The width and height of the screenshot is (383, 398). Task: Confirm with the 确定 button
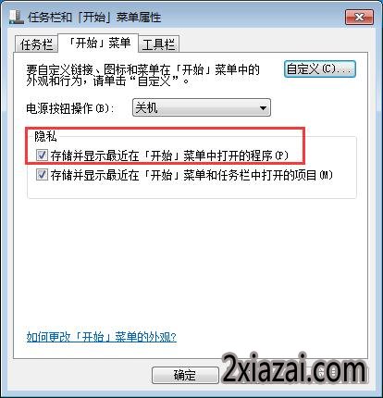185,375
